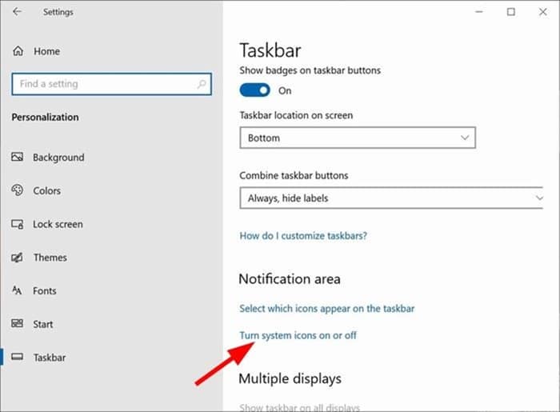Open Themes settings
This screenshot has width=560, height=412.
(x=50, y=258)
